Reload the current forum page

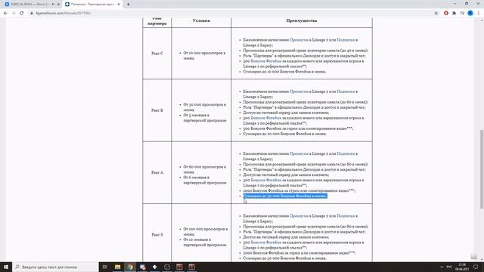point(22,14)
